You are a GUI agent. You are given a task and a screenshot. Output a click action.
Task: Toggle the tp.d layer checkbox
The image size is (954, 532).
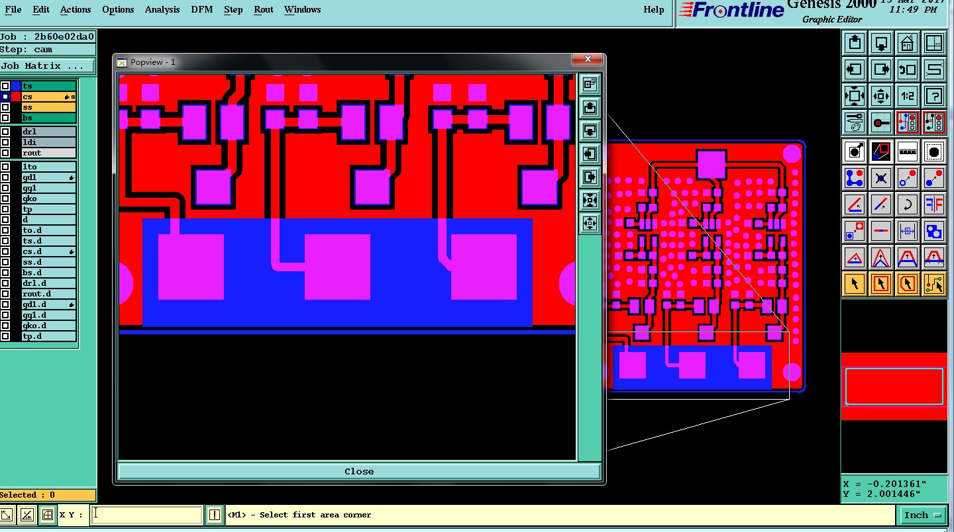pos(5,336)
